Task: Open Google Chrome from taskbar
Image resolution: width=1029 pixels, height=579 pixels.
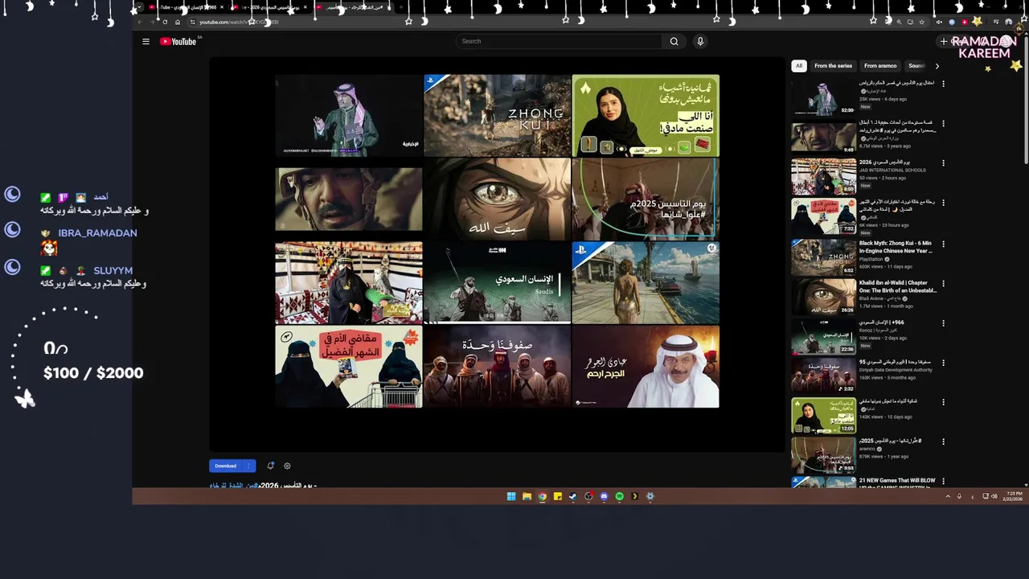Action: coord(543,496)
